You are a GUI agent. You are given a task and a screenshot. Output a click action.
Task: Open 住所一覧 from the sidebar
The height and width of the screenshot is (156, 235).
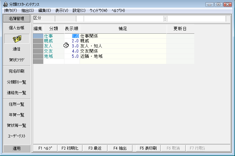pos(17,104)
